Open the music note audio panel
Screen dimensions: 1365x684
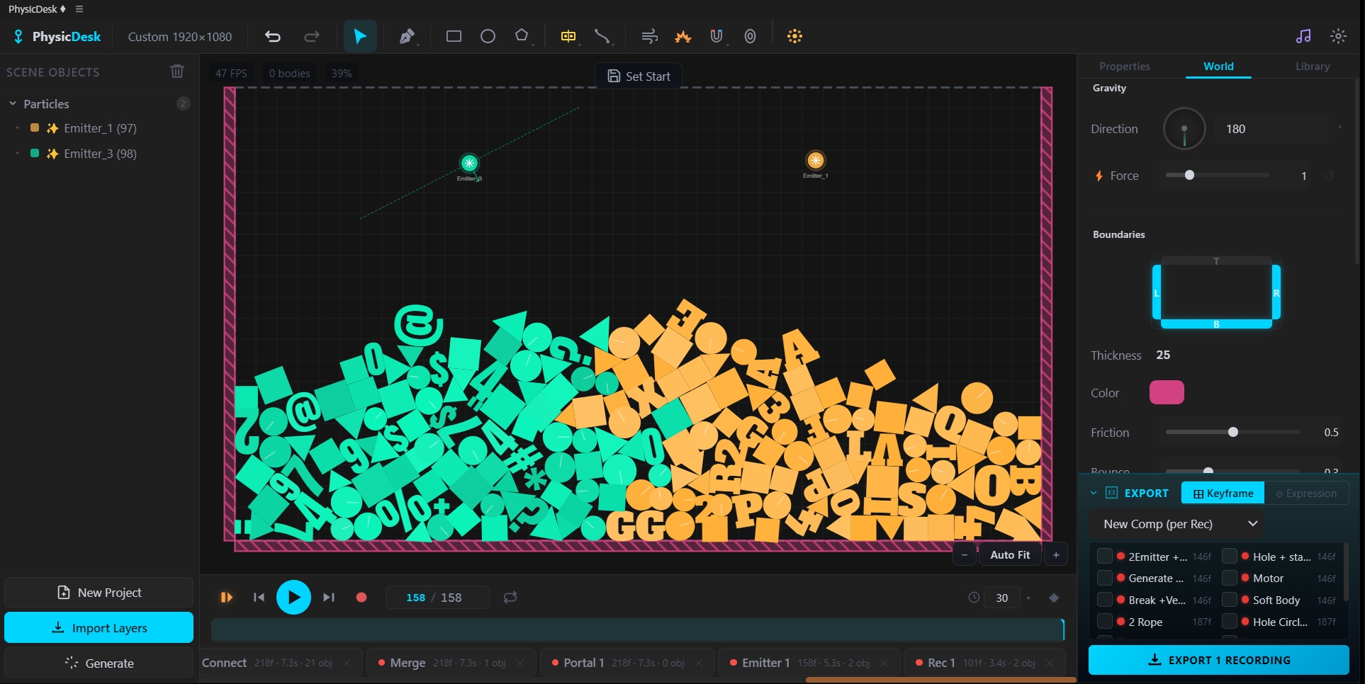[1303, 36]
